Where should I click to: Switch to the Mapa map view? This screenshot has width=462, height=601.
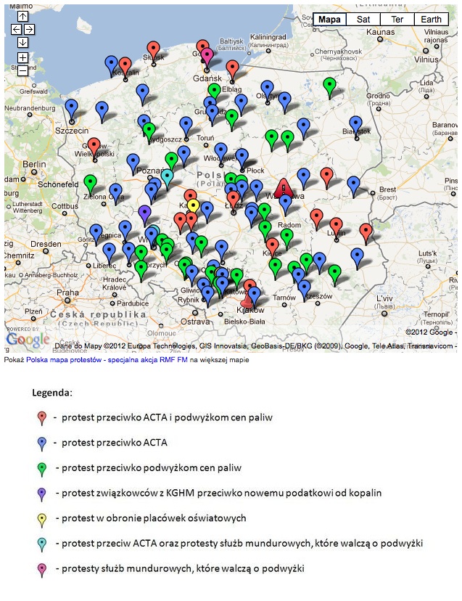pos(329,19)
